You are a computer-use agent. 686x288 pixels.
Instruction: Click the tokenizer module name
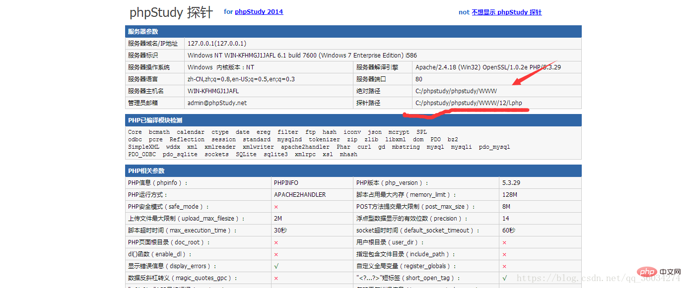(x=325, y=140)
